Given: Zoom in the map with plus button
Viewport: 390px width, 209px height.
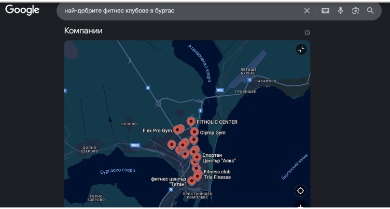Looking at the screenshot, I should click(x=300, y=205).
